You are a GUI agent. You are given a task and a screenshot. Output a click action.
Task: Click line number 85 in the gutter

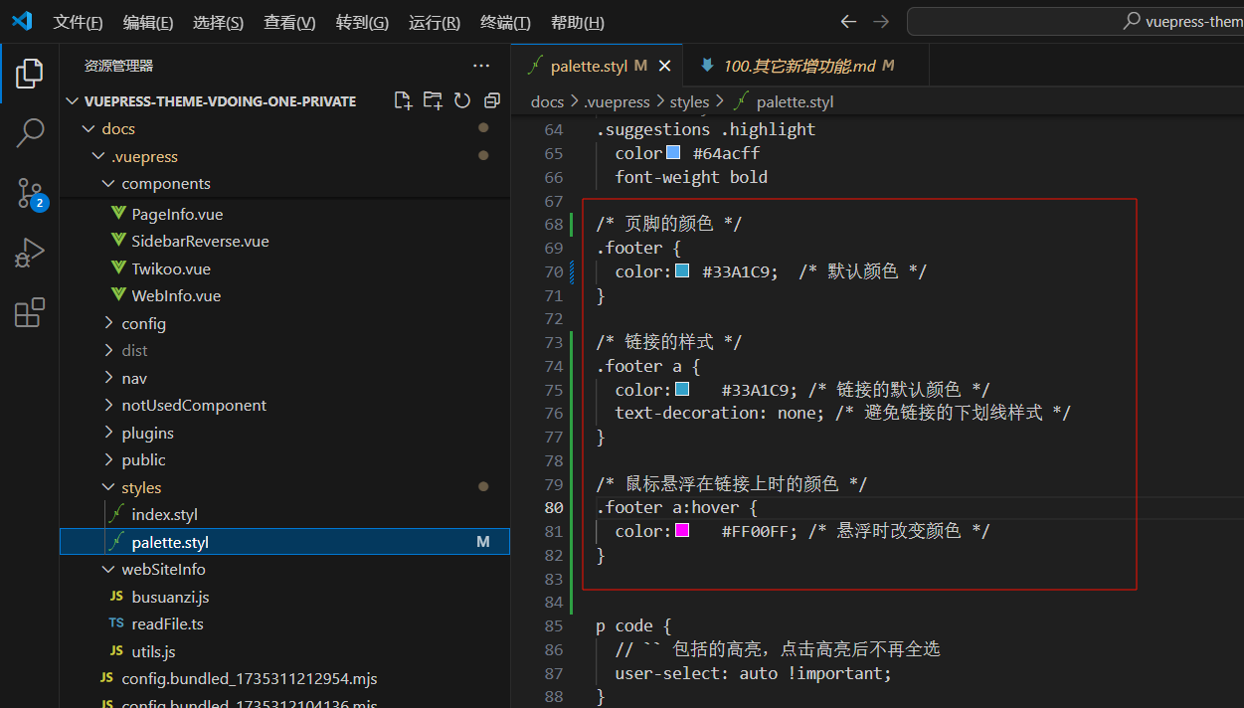point(553,625)
